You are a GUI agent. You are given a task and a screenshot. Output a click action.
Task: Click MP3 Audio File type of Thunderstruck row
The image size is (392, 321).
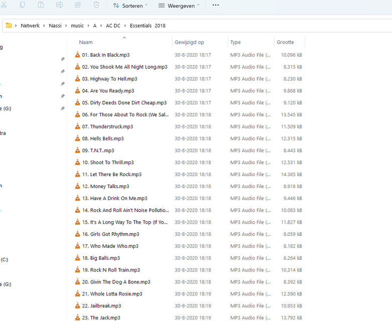coord(250,127)
